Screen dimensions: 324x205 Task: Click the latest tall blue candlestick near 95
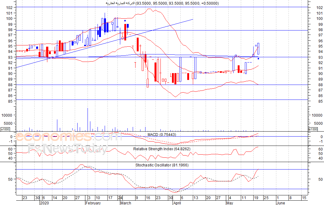pyautogui.click(x=258, y=49)
